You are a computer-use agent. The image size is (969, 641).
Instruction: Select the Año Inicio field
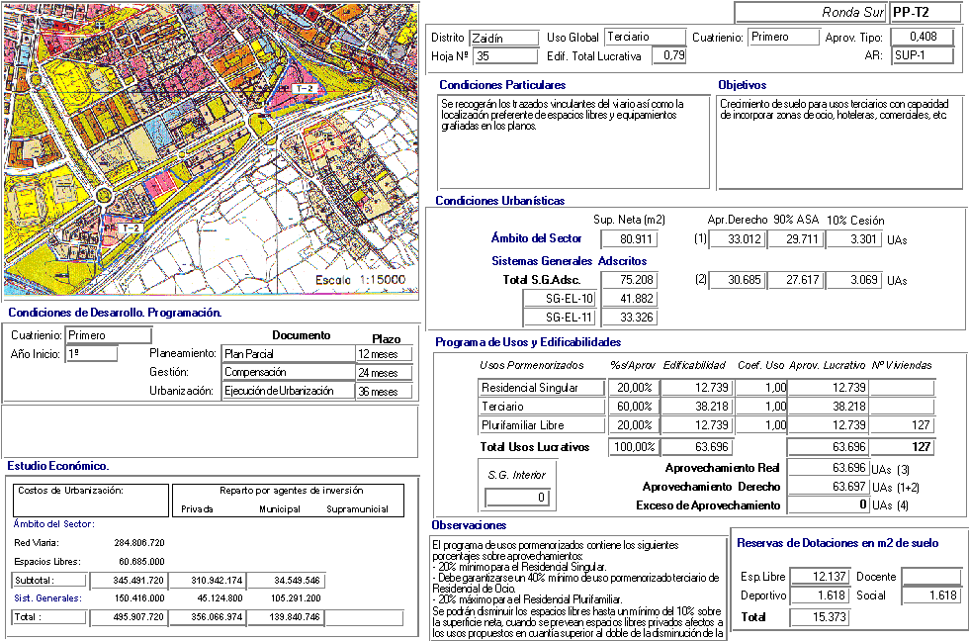(91, 354)
